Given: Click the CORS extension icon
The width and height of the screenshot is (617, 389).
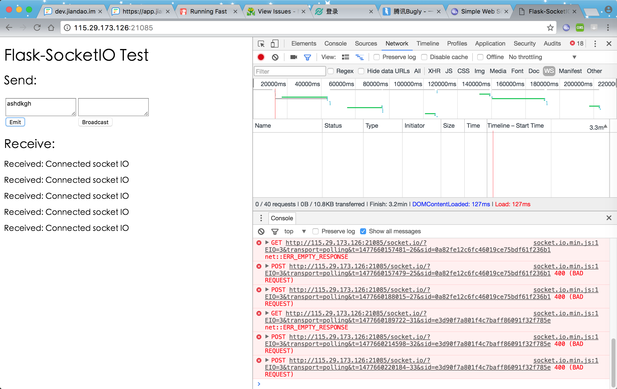Looking at the screenshot, I should pyautogui.click(x=580, y=28).
